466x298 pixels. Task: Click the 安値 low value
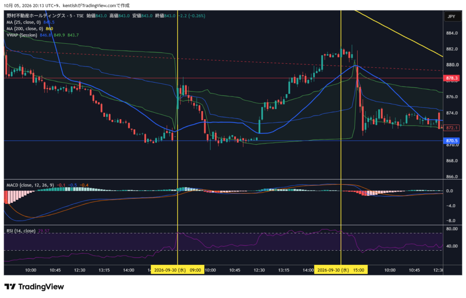click(x=147, y=16)
